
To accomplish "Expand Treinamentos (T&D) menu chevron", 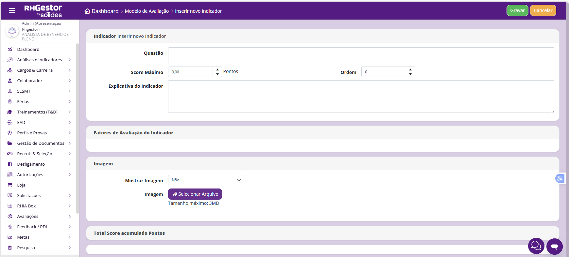I will tap(70, 112).
